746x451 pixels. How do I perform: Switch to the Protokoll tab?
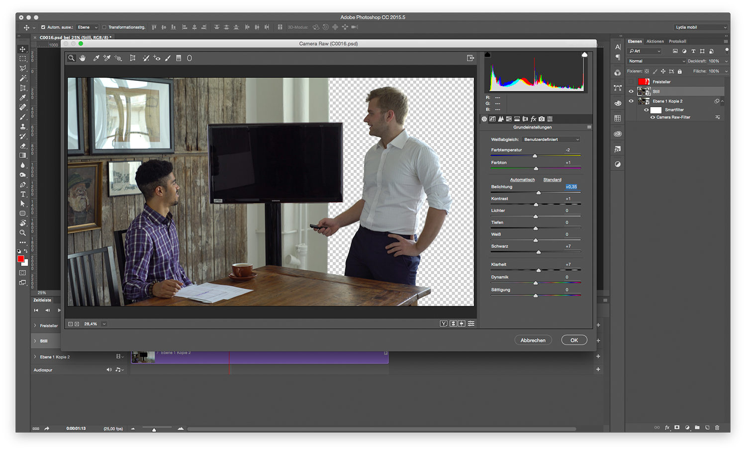tap(677, 42)
